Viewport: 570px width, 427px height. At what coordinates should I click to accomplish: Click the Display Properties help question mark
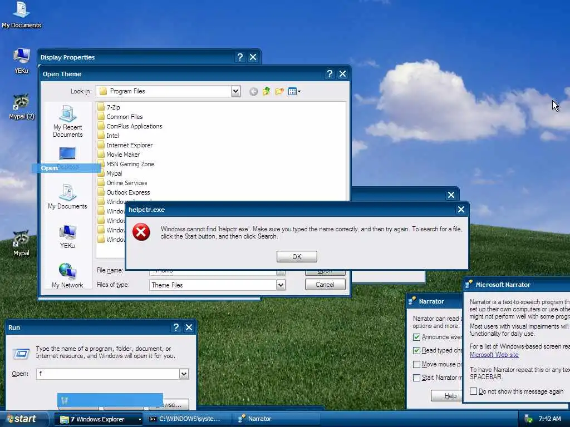240,57
